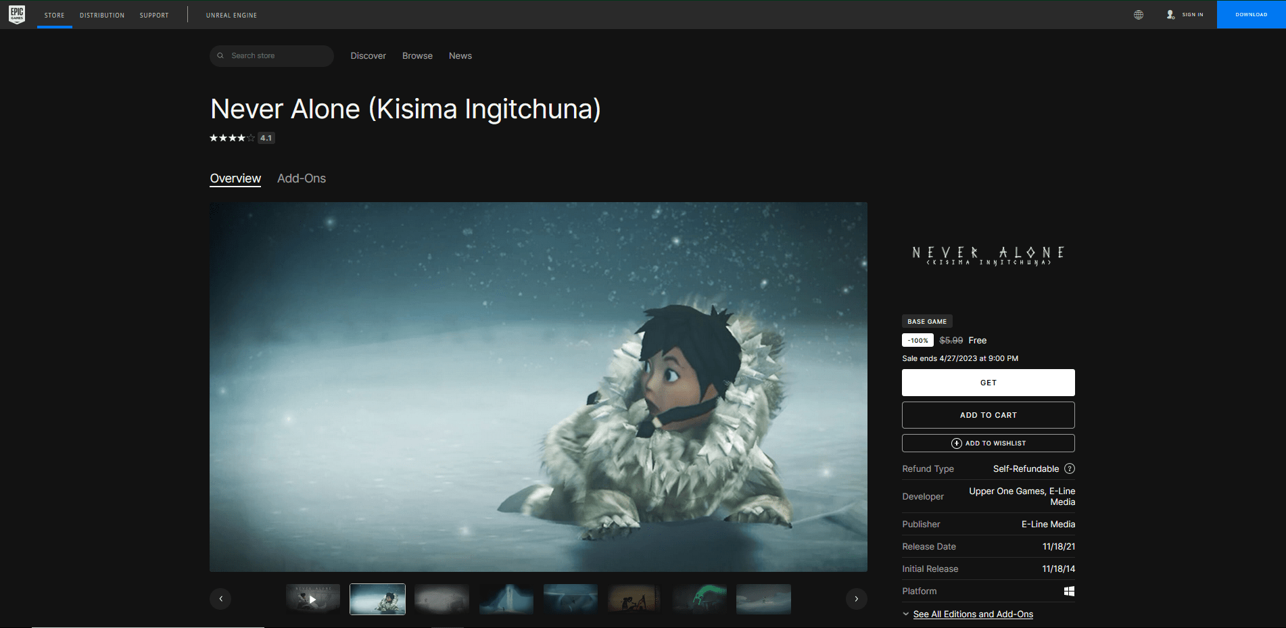Image resolution: width=1286 pixels, height=628 pixels.
Task: Show next screenshot thumbnails with right arrow
Action: pyautogui.click(x=857, y=599)
